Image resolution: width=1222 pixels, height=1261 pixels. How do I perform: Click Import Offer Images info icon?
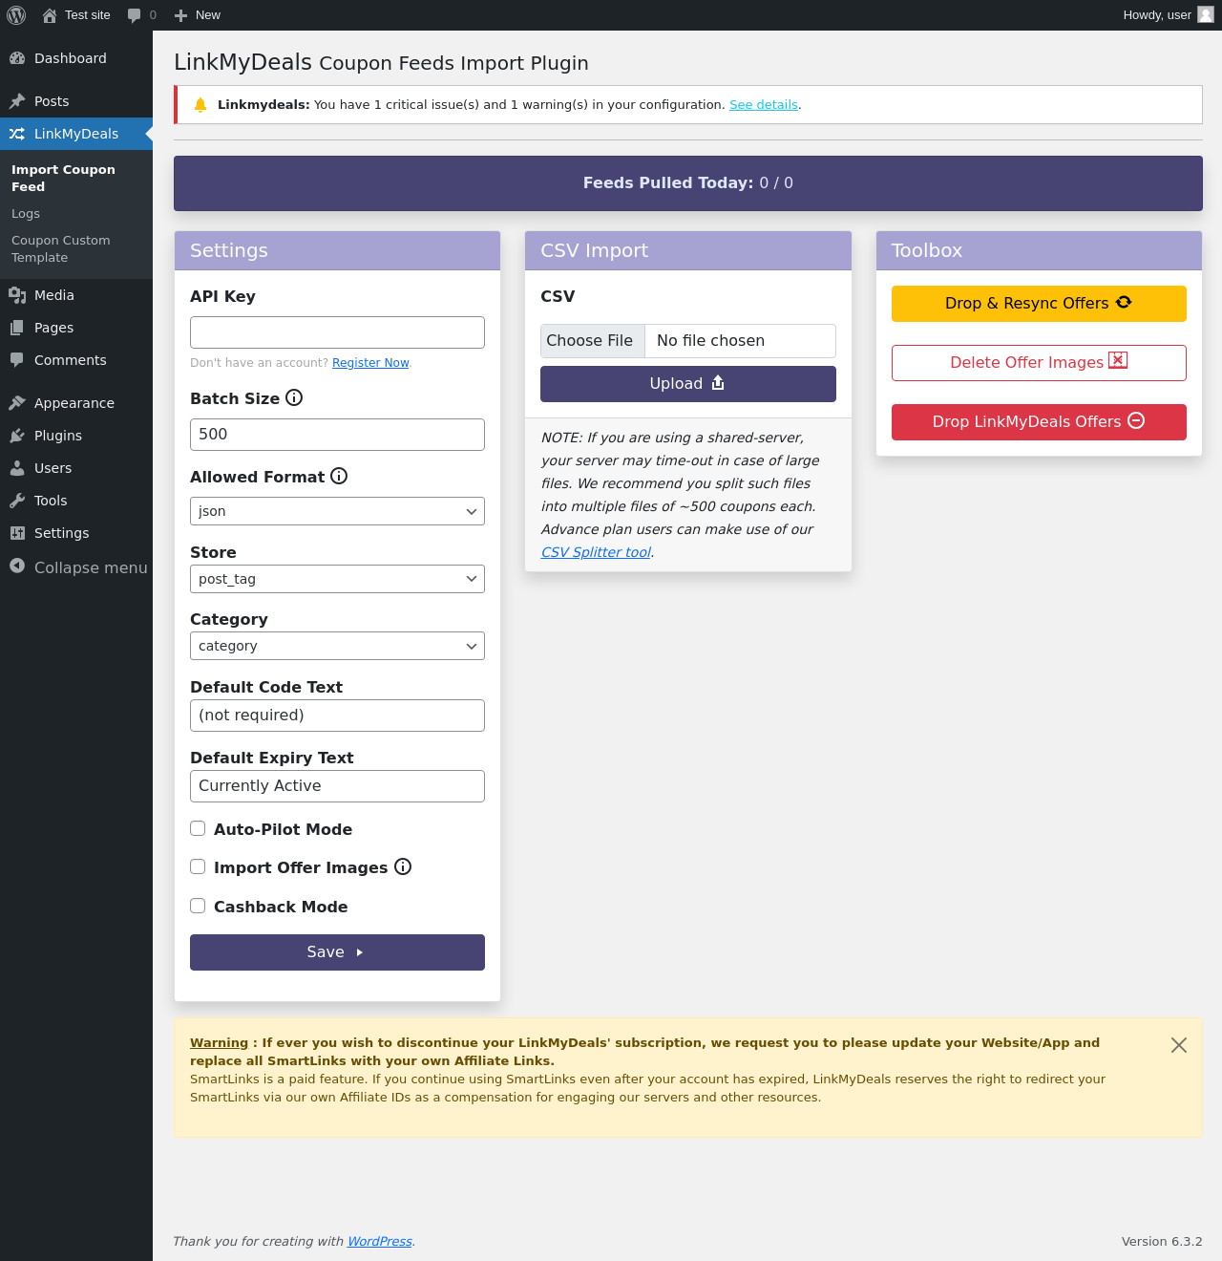point(403,866)
